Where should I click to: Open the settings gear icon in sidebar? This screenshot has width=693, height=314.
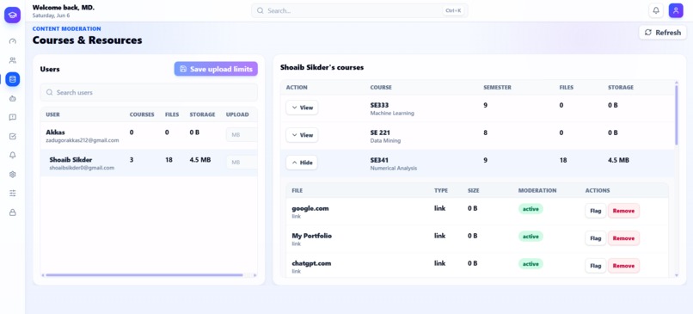tap(12, 175)
